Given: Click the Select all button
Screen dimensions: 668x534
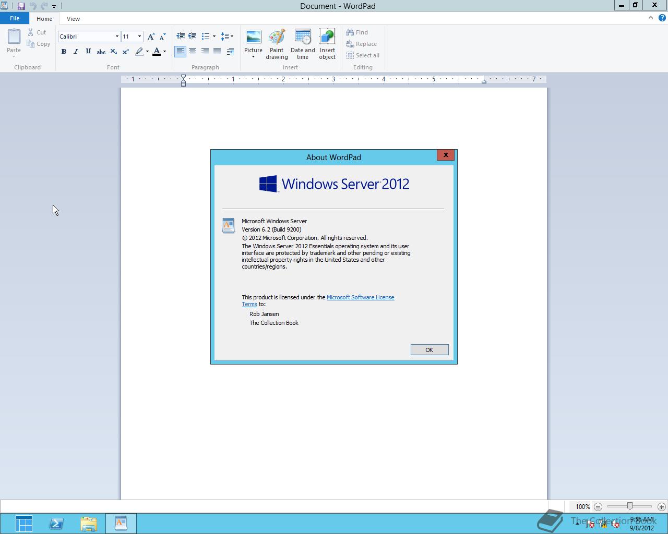Looking at the screenshot, I should coord(363,55).
